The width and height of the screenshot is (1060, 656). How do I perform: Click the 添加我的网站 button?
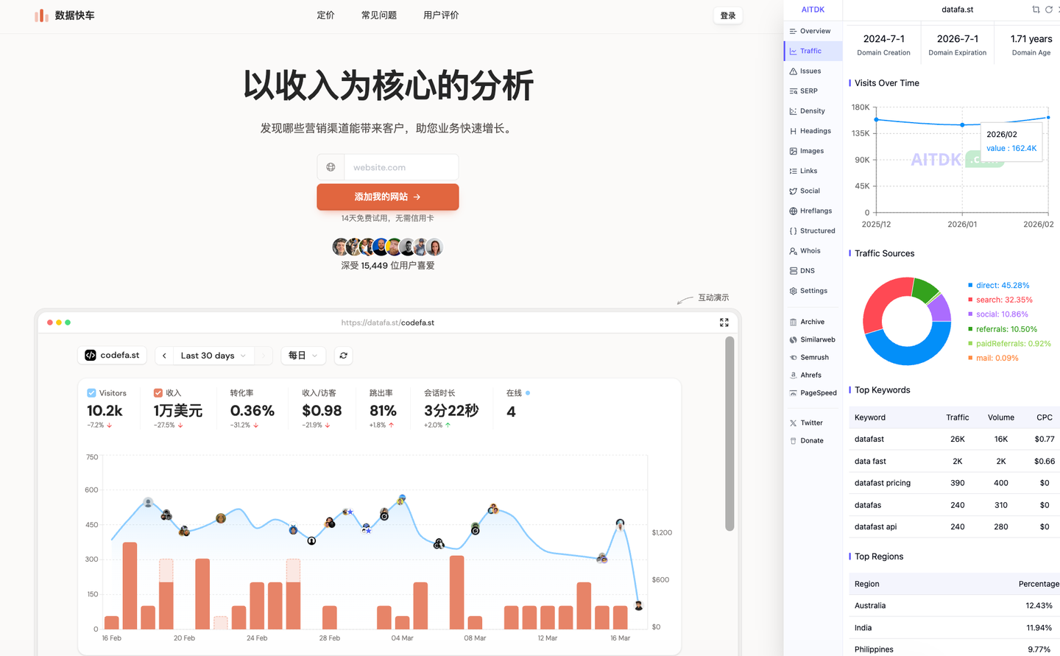[388, 197]
